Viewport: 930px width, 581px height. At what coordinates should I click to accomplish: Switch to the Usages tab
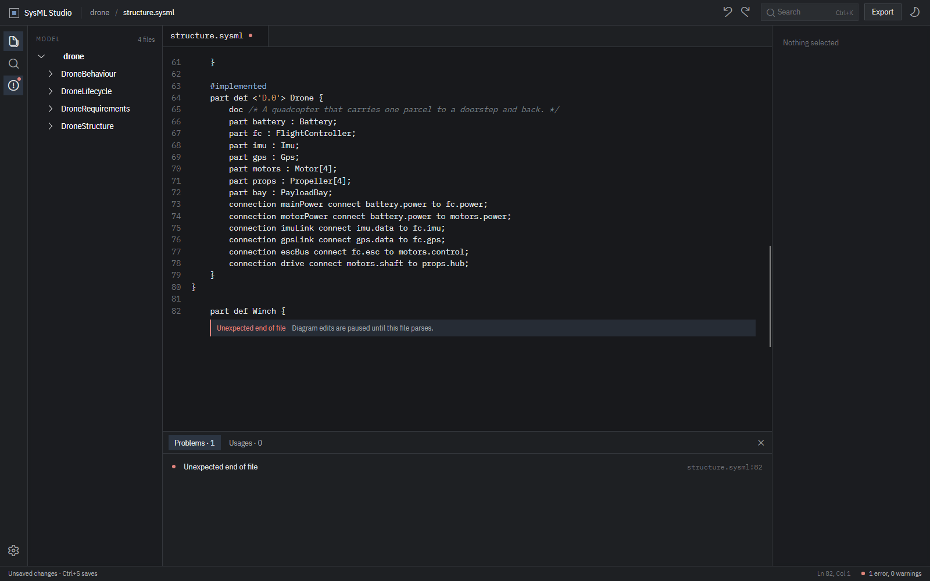(245, 443)
